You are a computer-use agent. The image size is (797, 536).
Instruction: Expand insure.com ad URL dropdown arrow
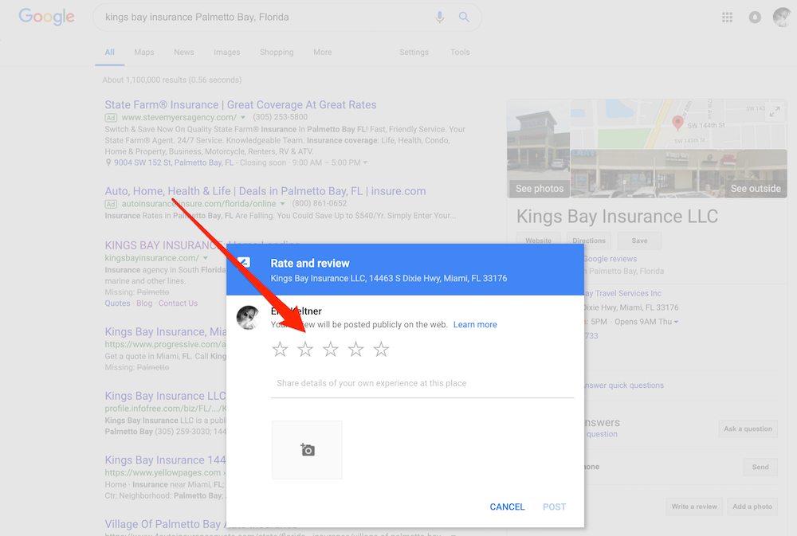[x=283, y=204]
